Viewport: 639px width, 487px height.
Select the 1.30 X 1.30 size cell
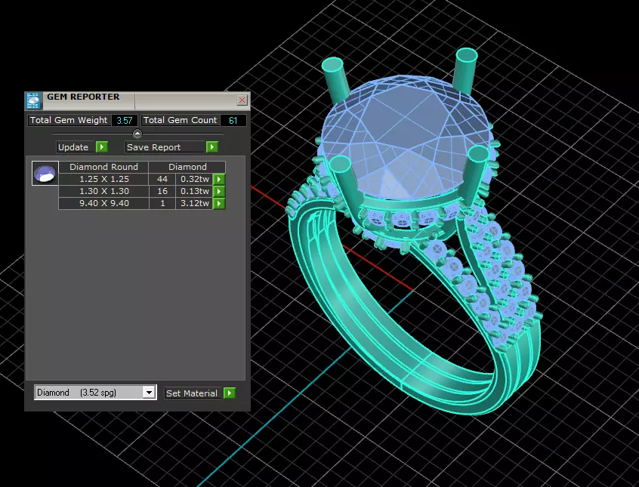tap(104, 191)
